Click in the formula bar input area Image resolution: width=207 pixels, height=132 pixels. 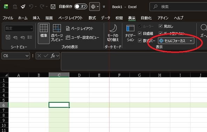[x=134, y=61]
